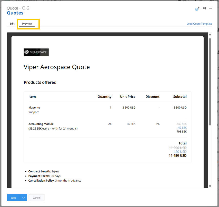Click the Subtotal column header
This screenshot has height=207, width=219.
(x=180, y=97)
